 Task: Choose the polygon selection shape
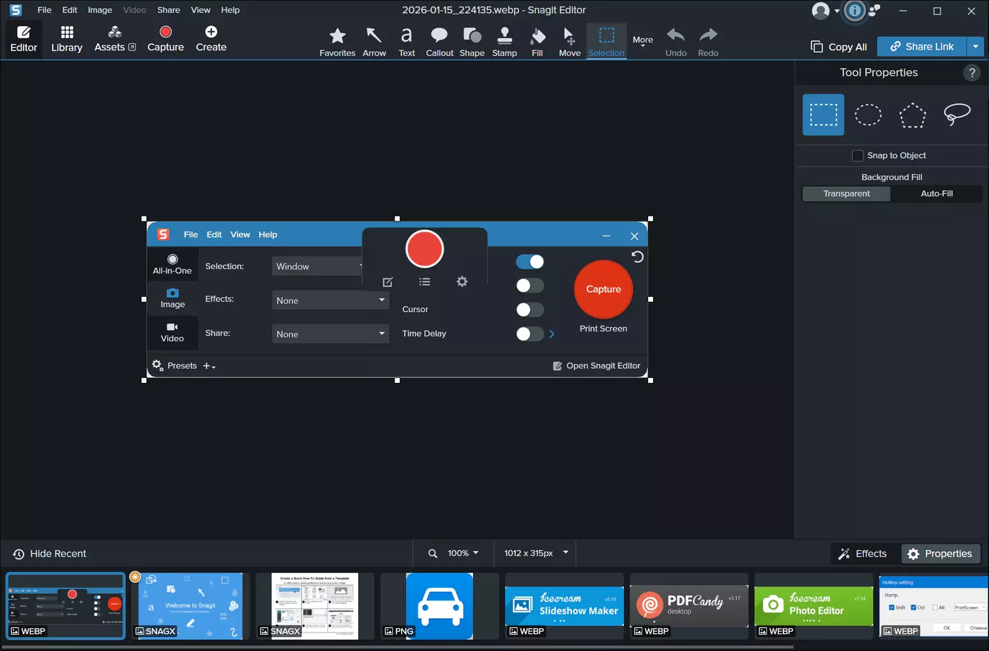tap(912, 115)
